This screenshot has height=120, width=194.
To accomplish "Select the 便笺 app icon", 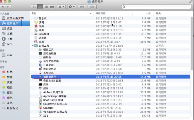I will click(36, 22).
